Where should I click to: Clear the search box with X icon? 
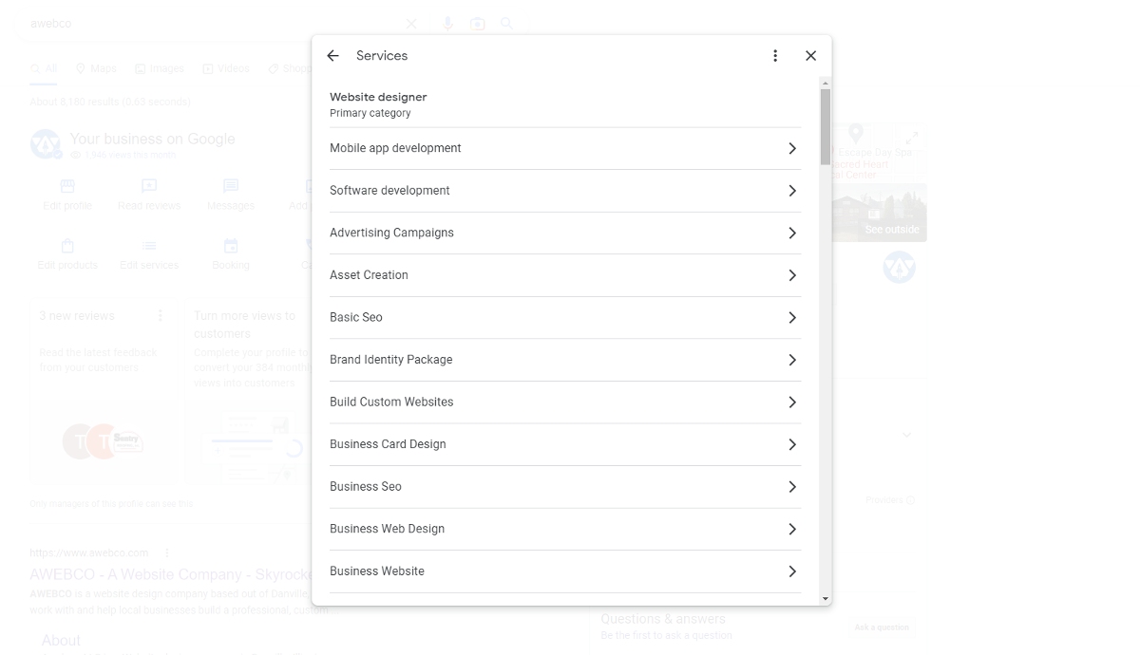point(411,24)
